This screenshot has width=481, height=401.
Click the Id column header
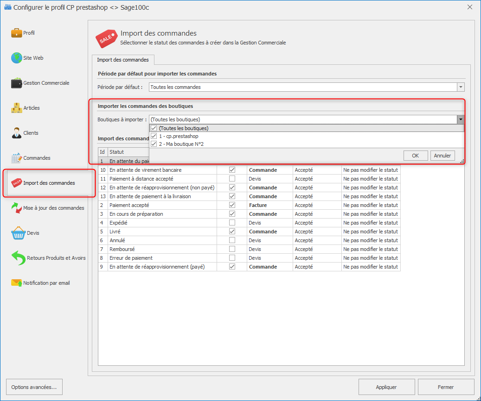click(103, 152)
